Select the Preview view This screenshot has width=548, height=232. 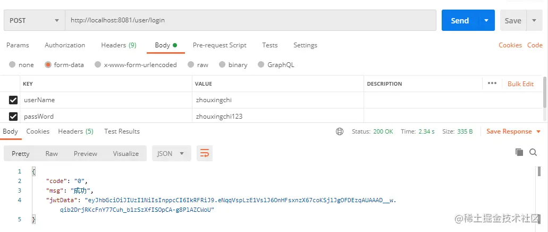tap(85, 154)
